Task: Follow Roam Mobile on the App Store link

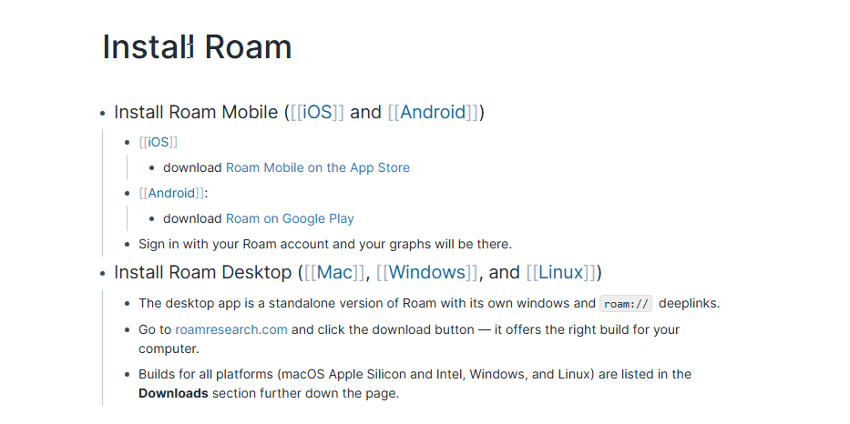Action: pos(318,167)
